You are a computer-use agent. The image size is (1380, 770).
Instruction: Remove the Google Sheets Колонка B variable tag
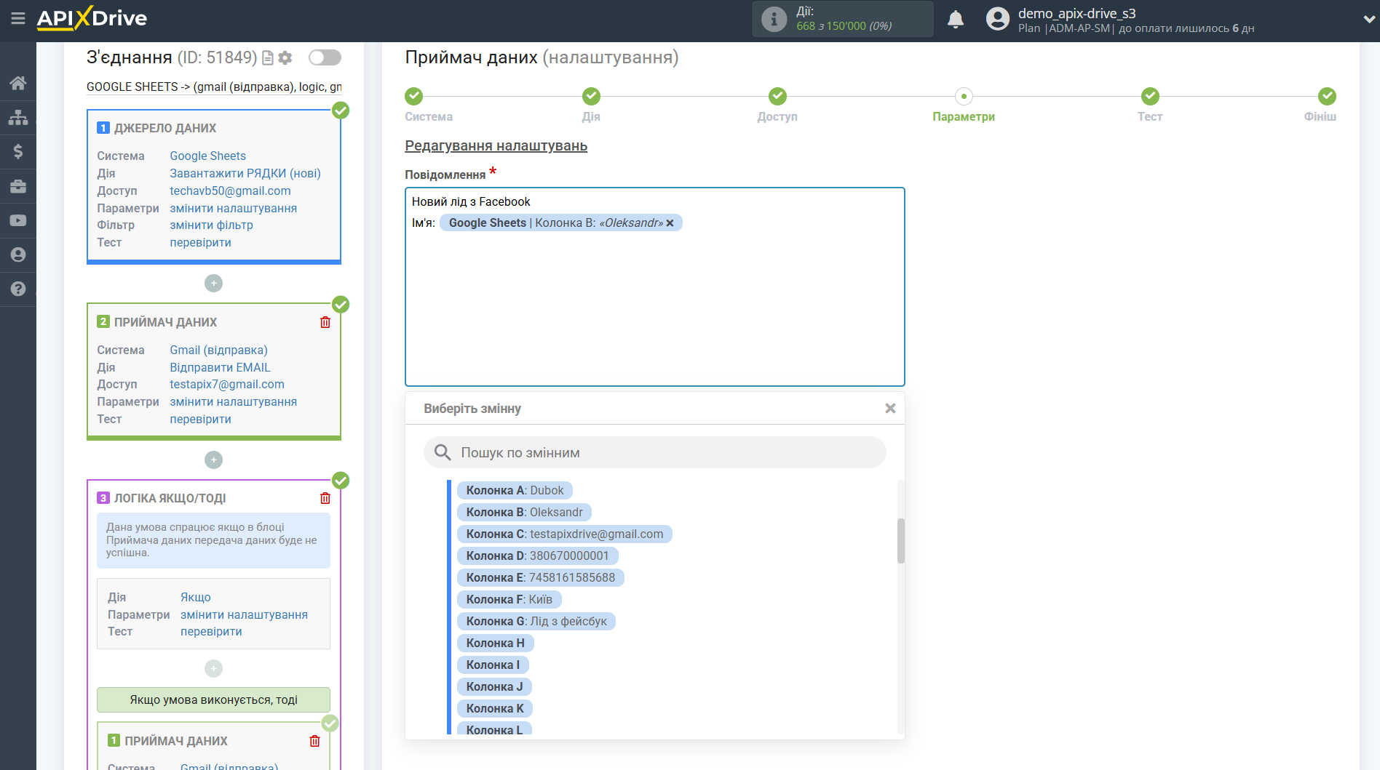pos(670,223)
